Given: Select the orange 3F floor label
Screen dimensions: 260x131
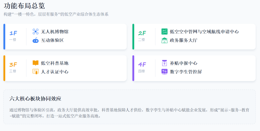Looking at the screenshot, I should pos(13,65).
